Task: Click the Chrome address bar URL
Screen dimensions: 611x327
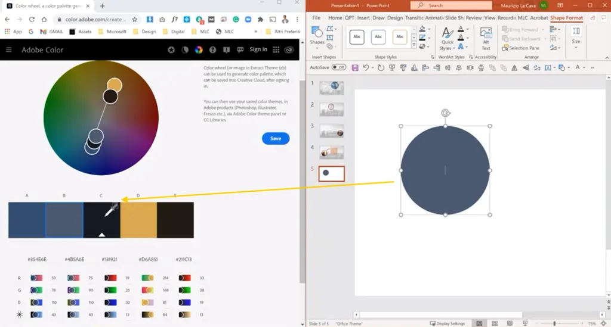Action: (95, 19)
